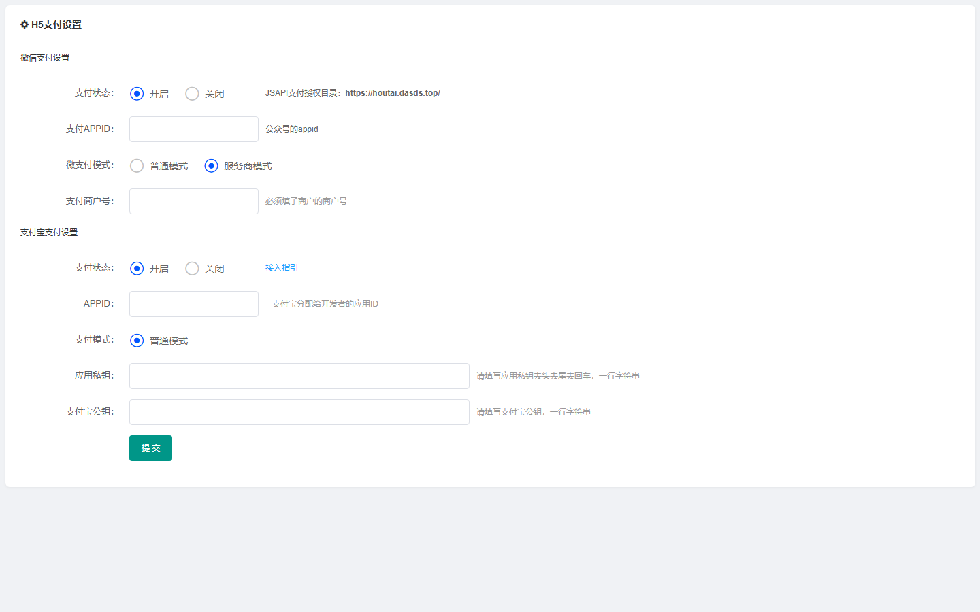Click the 支付宝支付设置 section heading
The image size is (980, 612).
point(49,233)
